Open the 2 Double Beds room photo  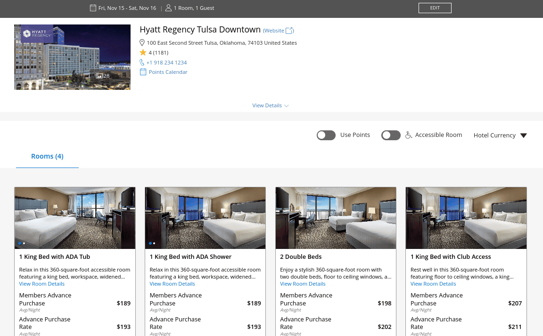pyautogui.click(x=336, y=218)
